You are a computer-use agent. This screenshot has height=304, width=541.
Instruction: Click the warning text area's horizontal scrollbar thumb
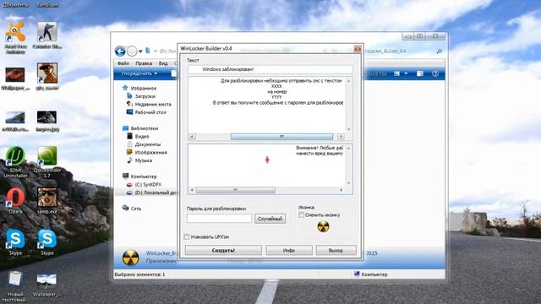pos(235,190)
